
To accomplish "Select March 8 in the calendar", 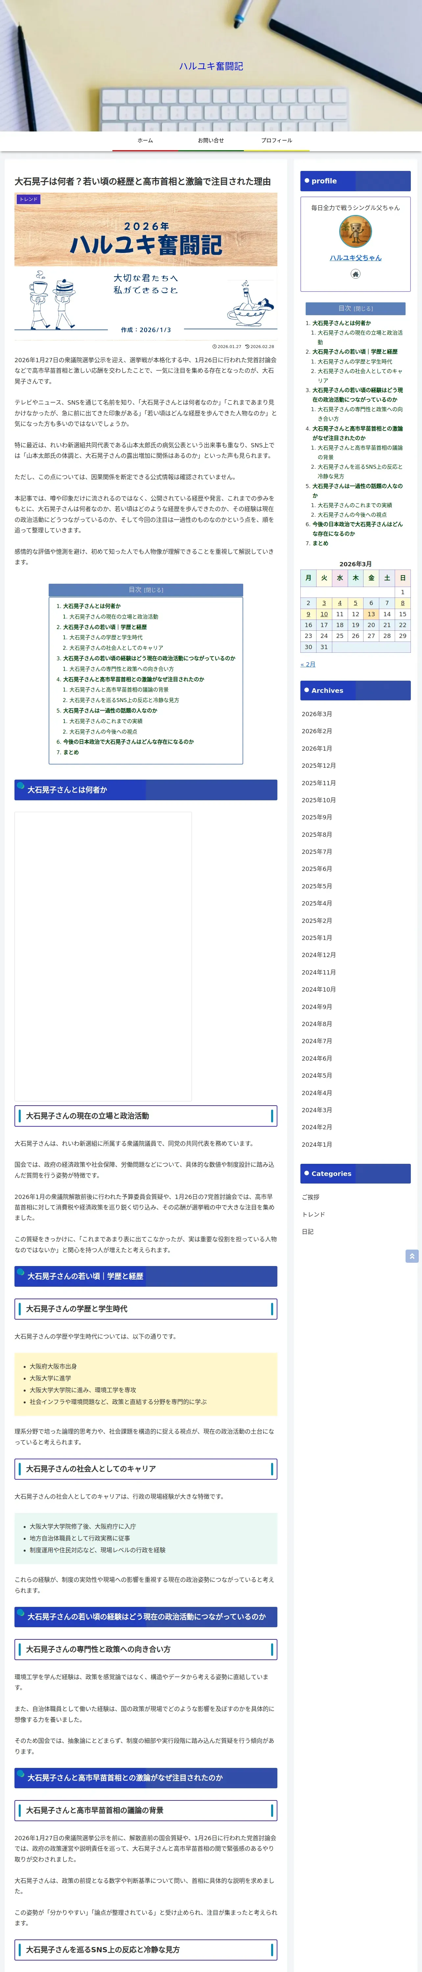I will coord(403,603).
